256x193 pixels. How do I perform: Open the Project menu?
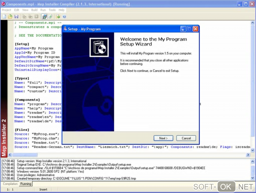pos(6,10)
